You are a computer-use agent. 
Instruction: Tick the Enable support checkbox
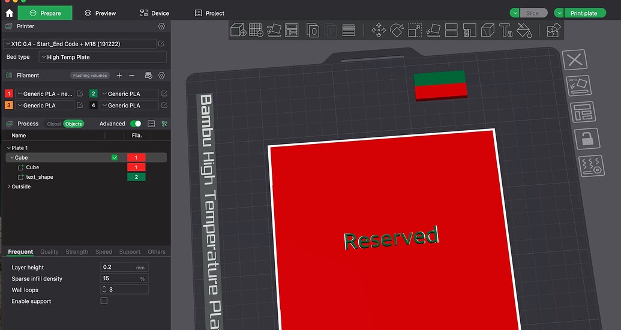(x=104, y=301)
